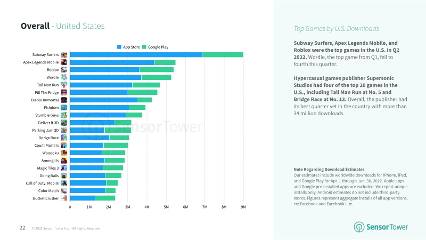Click the blue App Store legend swatch
This screenshot has width=426, height=240.
pyautogui.click(x=119, y=47)
